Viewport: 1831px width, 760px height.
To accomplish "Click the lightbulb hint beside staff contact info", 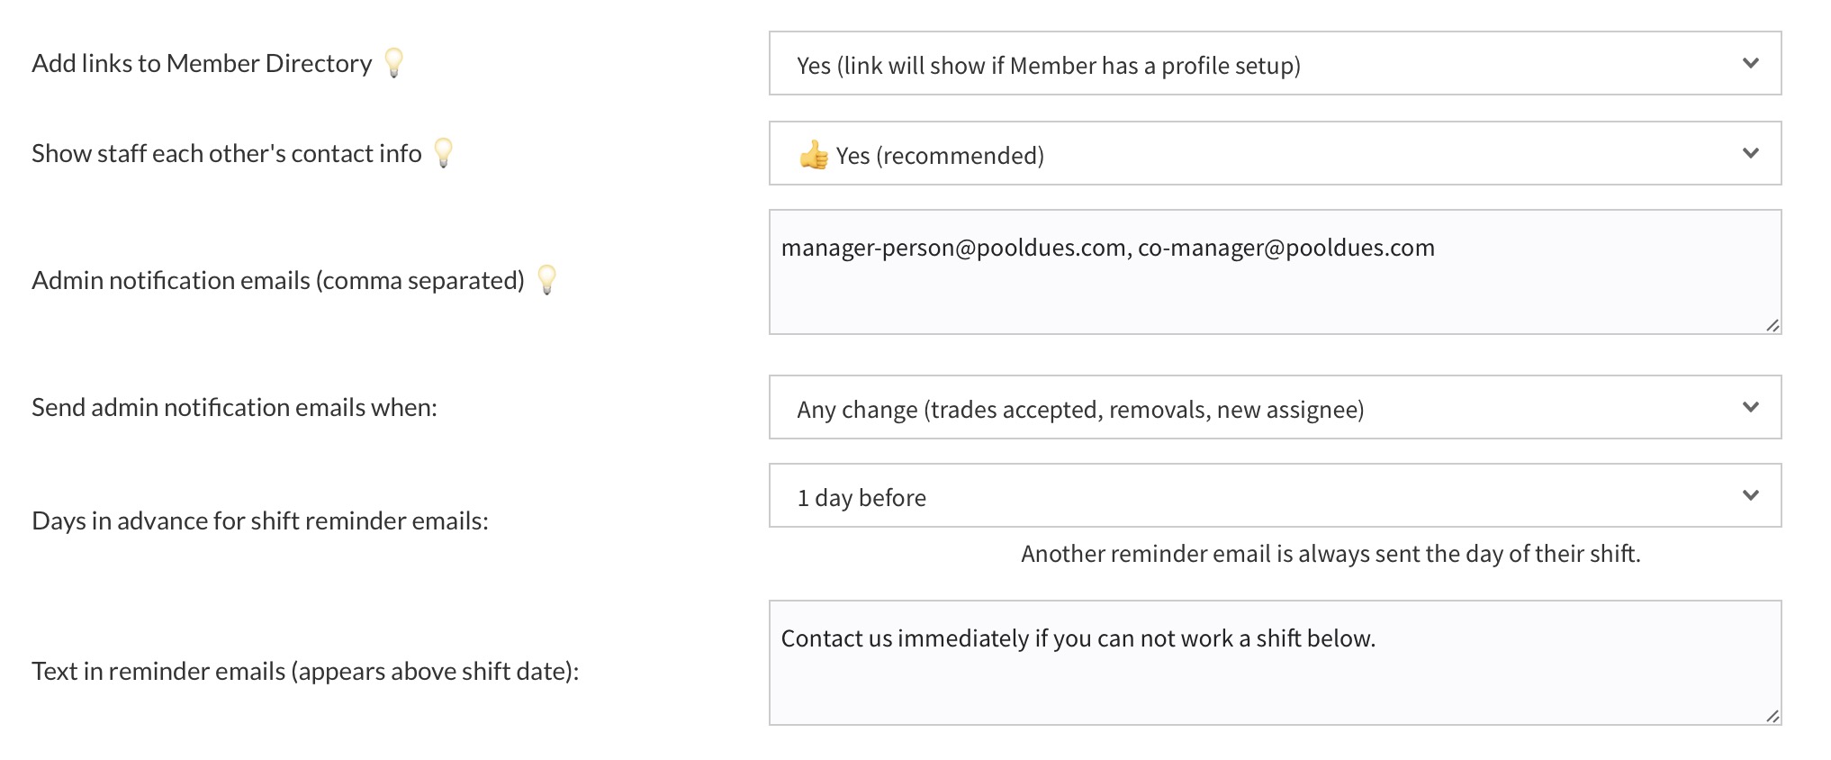I will click(443, 152).
